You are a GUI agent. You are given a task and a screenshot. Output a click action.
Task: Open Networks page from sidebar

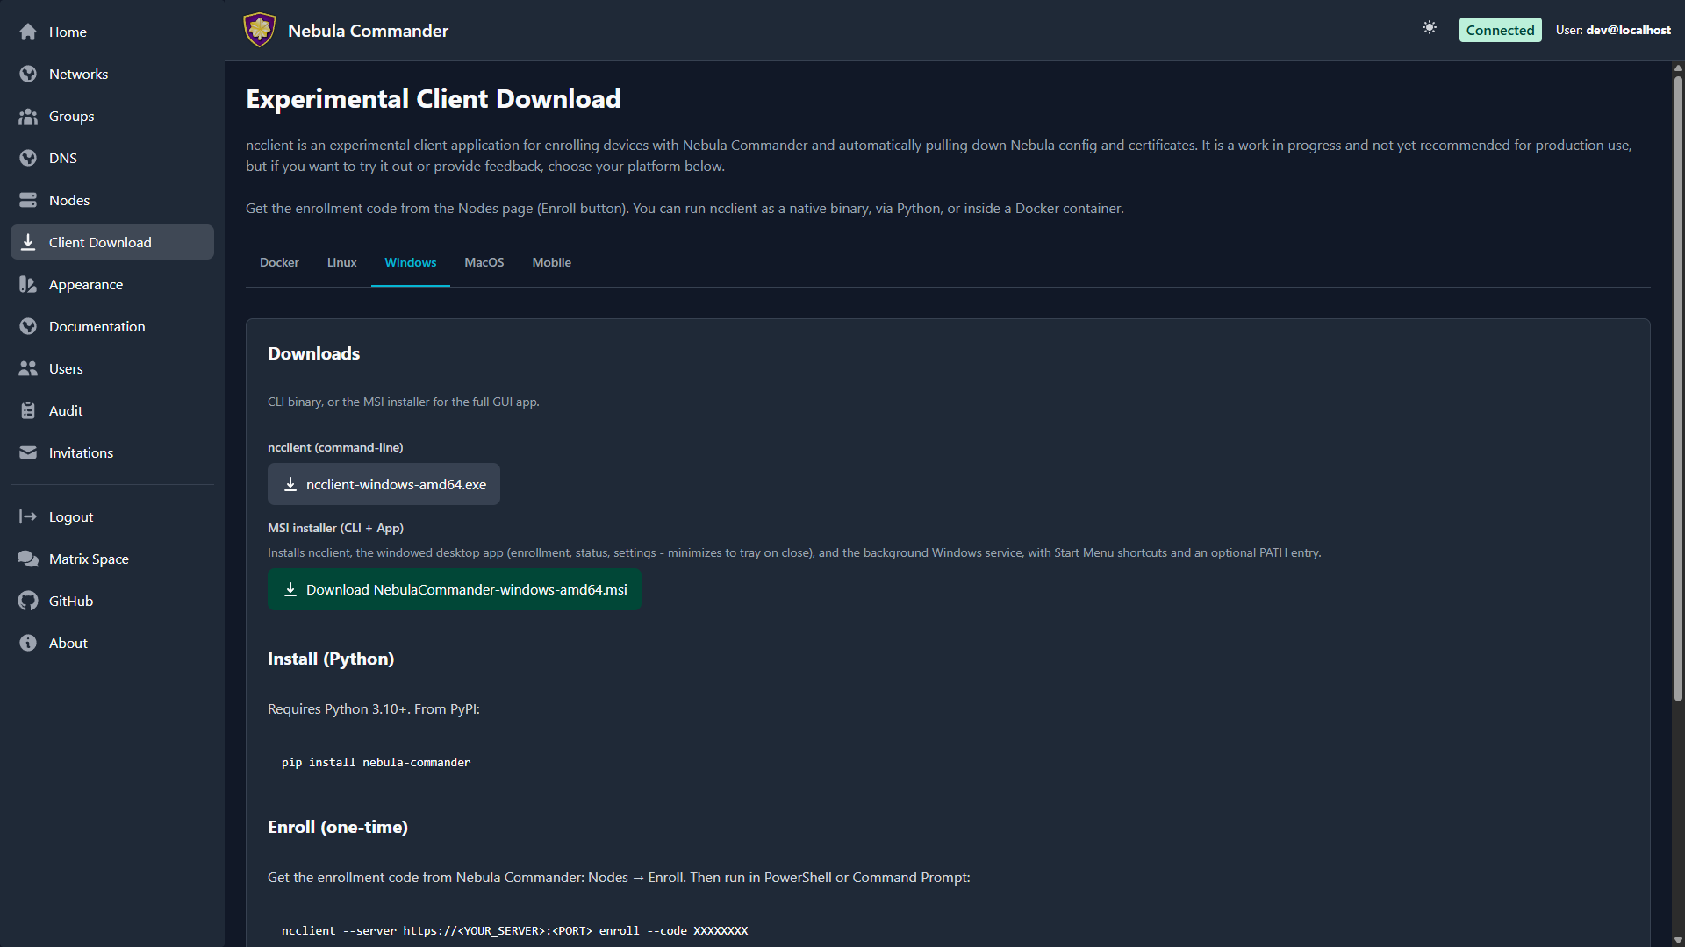78,74
